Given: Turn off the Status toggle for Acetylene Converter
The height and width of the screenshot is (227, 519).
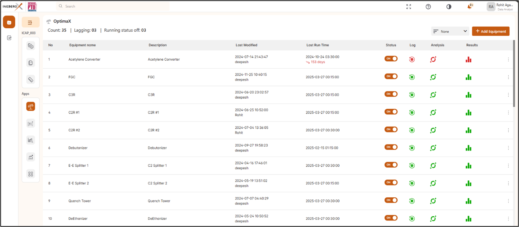Looking at the screenshot, I should (391, 59).
